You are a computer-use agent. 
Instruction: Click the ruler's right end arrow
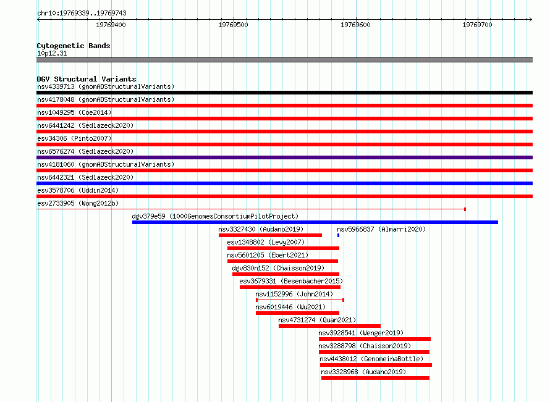click(531, 20)
